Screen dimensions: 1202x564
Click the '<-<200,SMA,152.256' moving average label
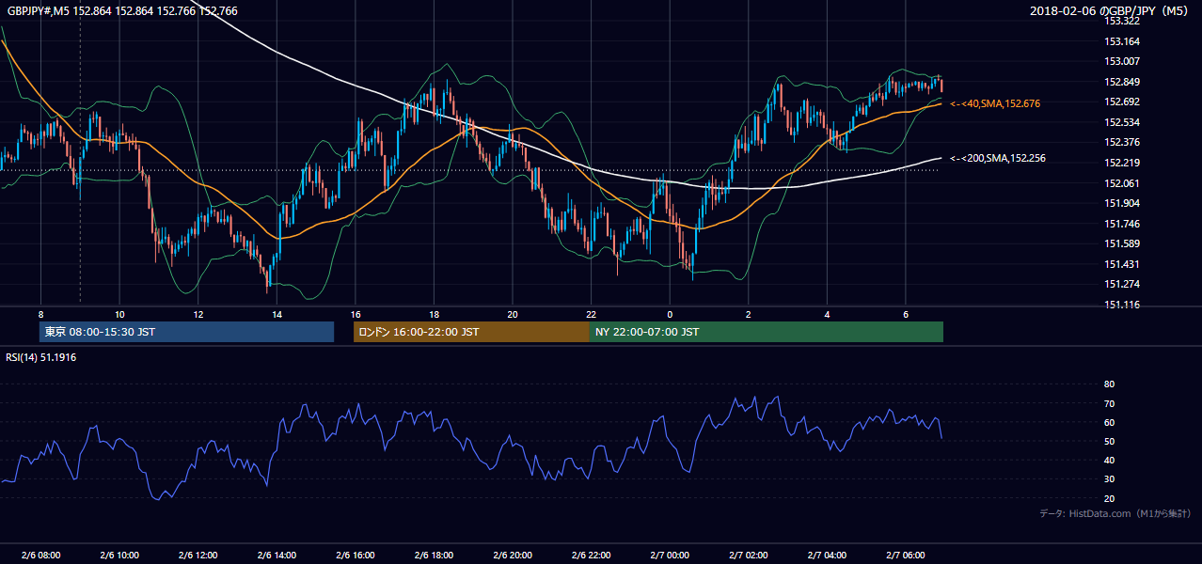pos(998,159)
